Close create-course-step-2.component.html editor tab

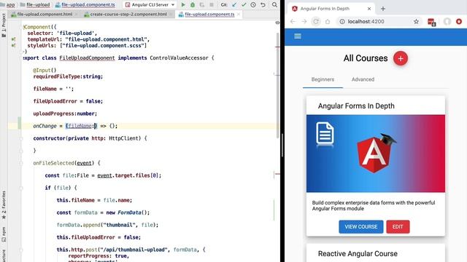click(171, 15)
